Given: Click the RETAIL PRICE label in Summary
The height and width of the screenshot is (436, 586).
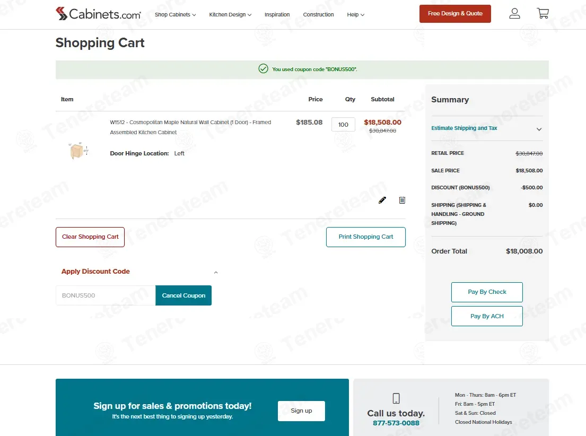Looking at the screenshot, I should point(448,153).
